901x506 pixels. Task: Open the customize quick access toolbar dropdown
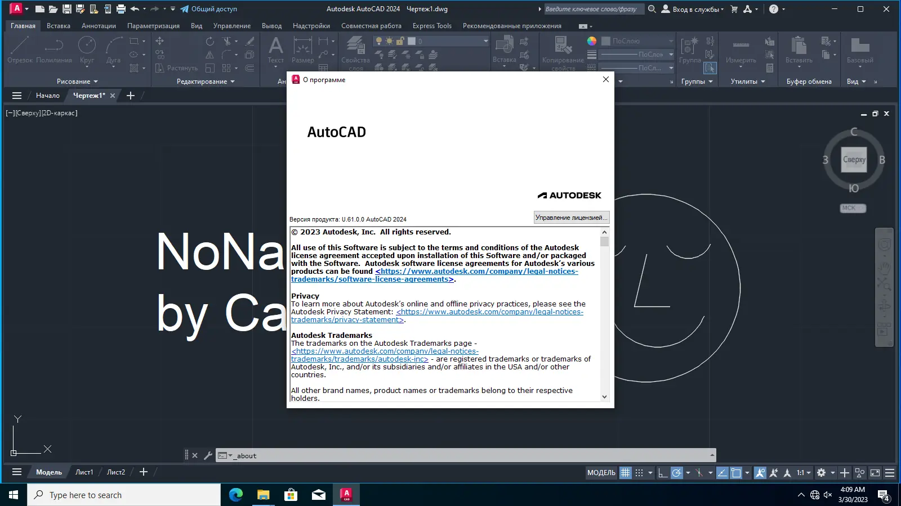coord(173,9)
